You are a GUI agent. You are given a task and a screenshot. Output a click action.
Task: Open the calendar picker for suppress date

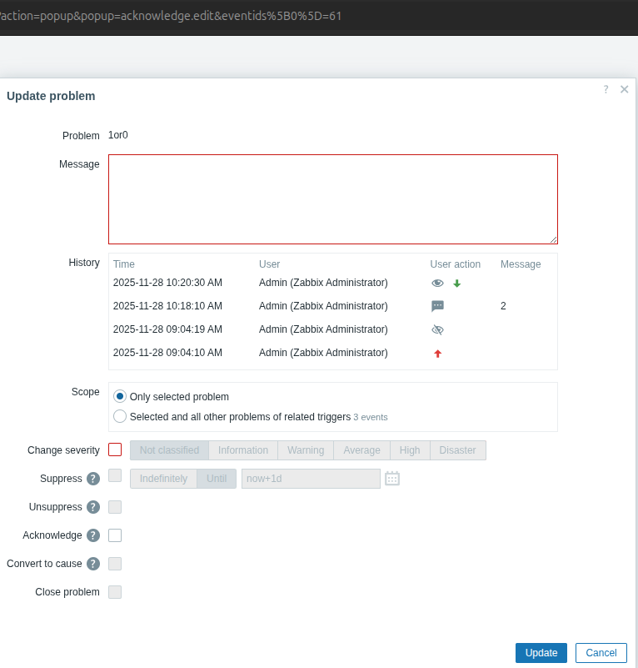(x=392, y=478)
